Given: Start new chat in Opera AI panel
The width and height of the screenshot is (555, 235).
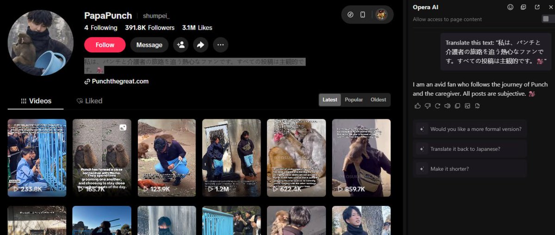Looking at the screenshot, I should click(524, 7).
